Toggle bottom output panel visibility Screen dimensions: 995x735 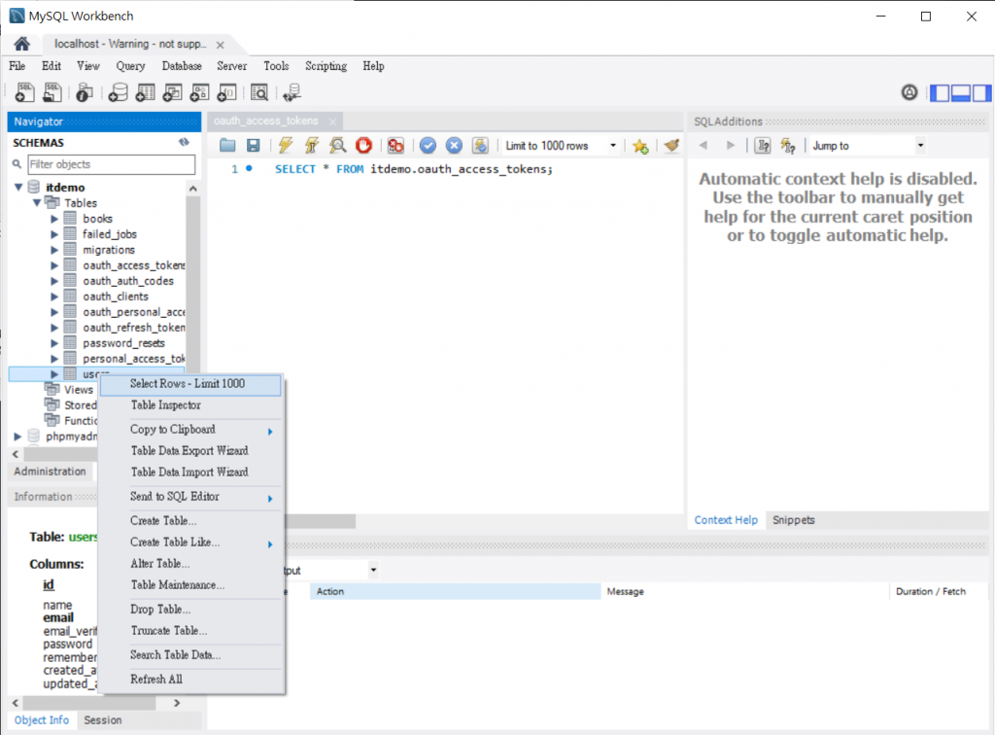961,92
